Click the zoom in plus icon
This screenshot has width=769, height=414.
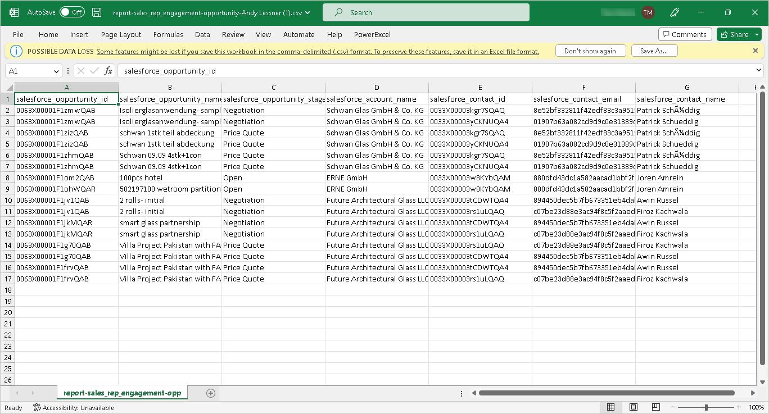[x=740, y=407]
